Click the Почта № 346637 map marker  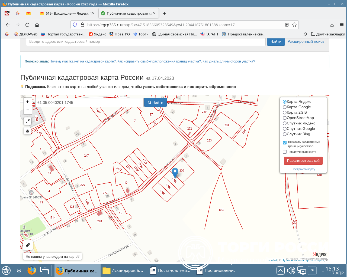point(31,193)
